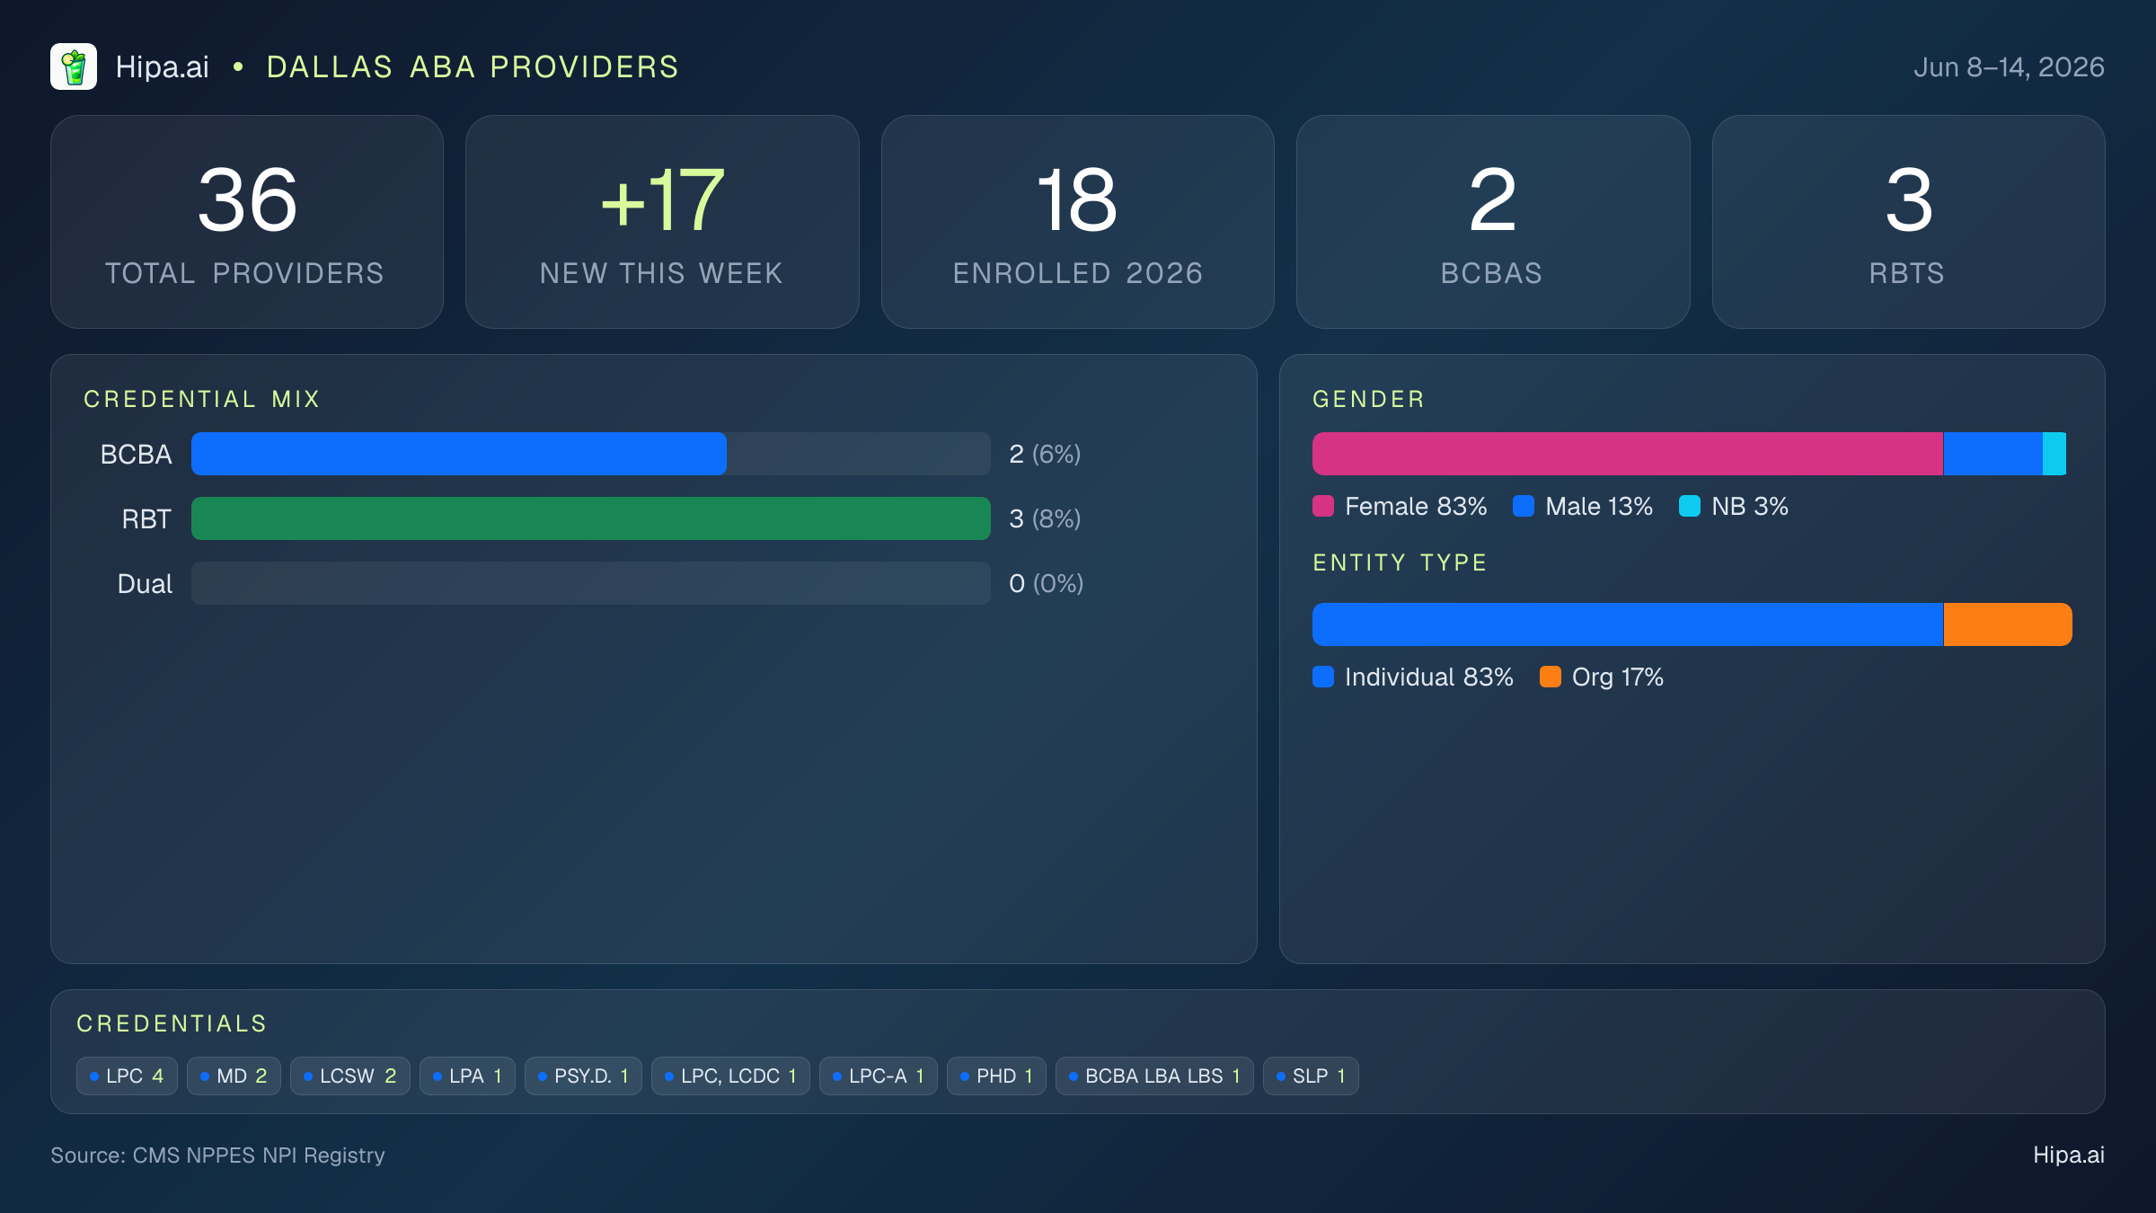Click the 'Org 17%' legend label
The image size is (2156, 1213).
click(x=1618, y=677)
